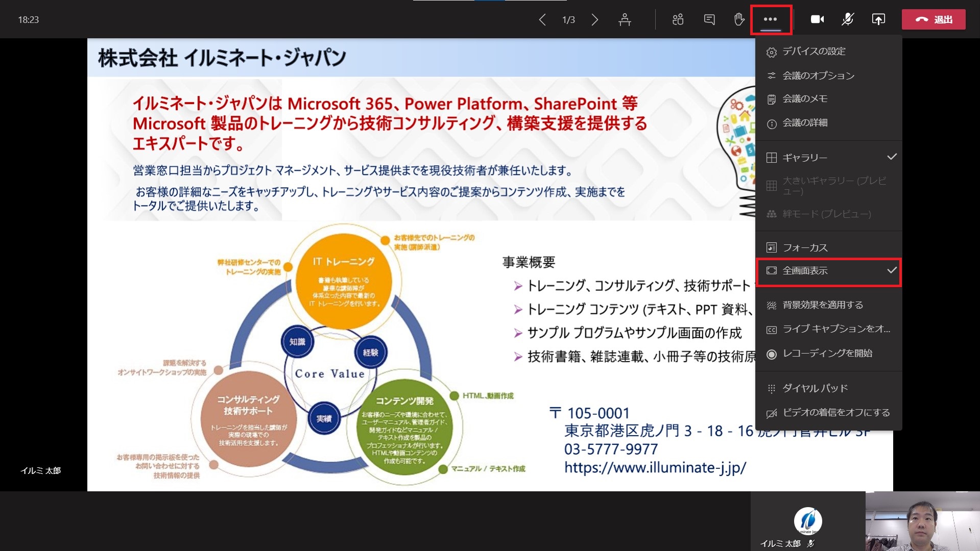This screenshot has width=980, height=551.
Task: Click the dial pad dots icon
Action: tap(772, 389)
